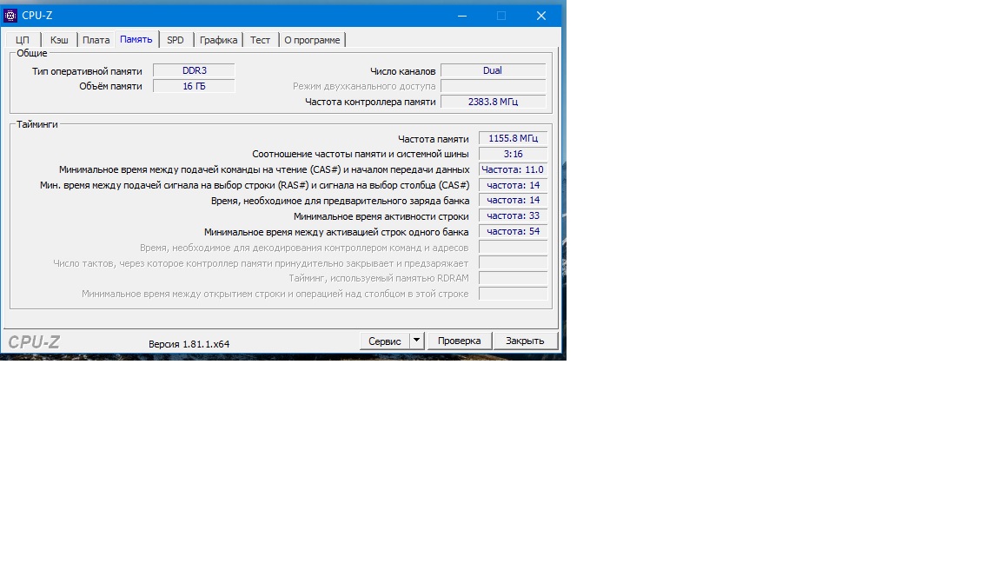Go to the Тест tab
Screen dimensions: 1001x563
[260, 40]
